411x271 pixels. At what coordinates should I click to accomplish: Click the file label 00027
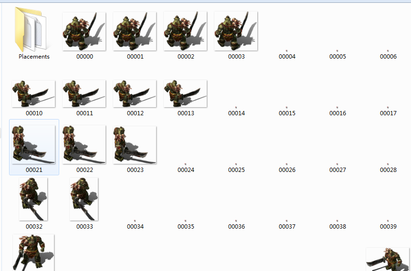(x=337, y=170)
